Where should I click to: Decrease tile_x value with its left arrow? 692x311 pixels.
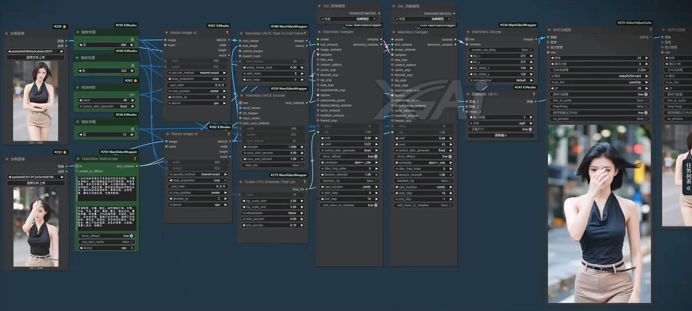tap(471, 56)
